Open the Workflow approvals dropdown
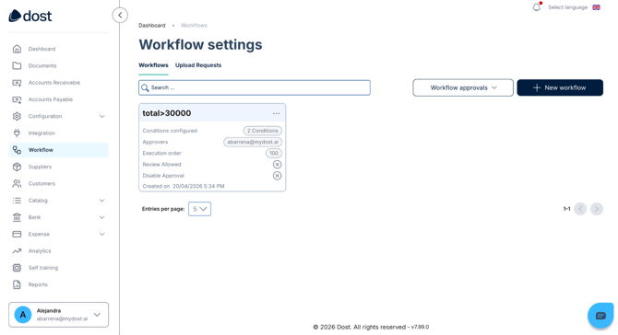Viewport: 618px width, 335px height. point(463,87)
